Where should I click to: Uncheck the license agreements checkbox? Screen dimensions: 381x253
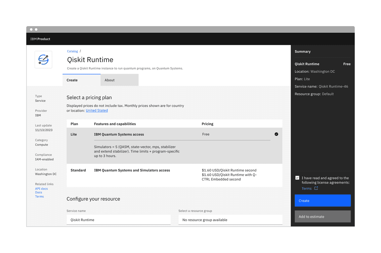tap(297, 177)
